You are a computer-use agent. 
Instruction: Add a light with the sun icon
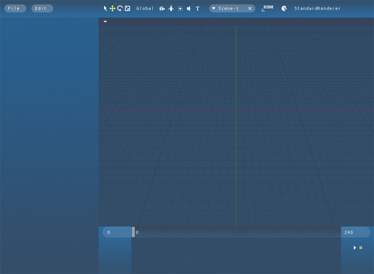180,9
